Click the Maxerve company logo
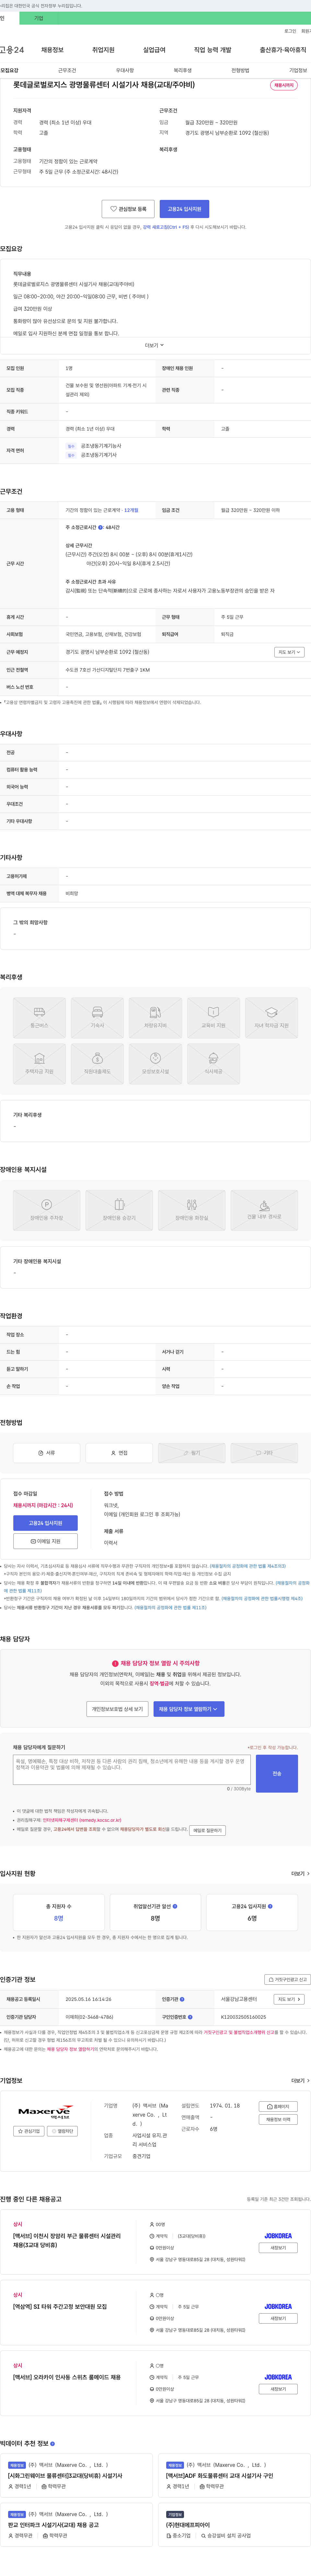This screenshot has width=311, height=2576. 45,2112
